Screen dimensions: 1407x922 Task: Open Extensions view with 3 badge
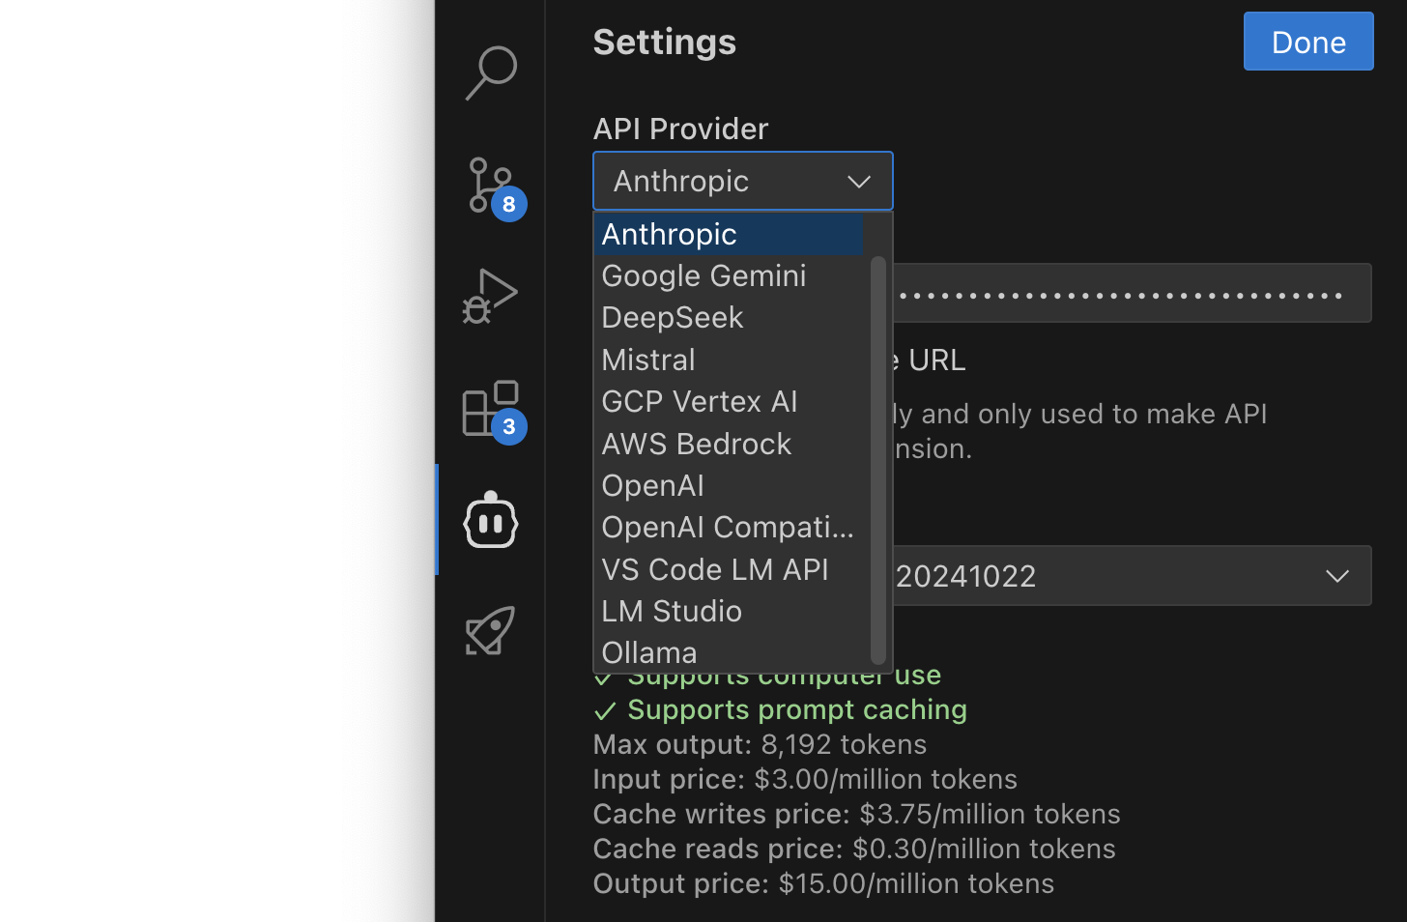tap(490, 409)
